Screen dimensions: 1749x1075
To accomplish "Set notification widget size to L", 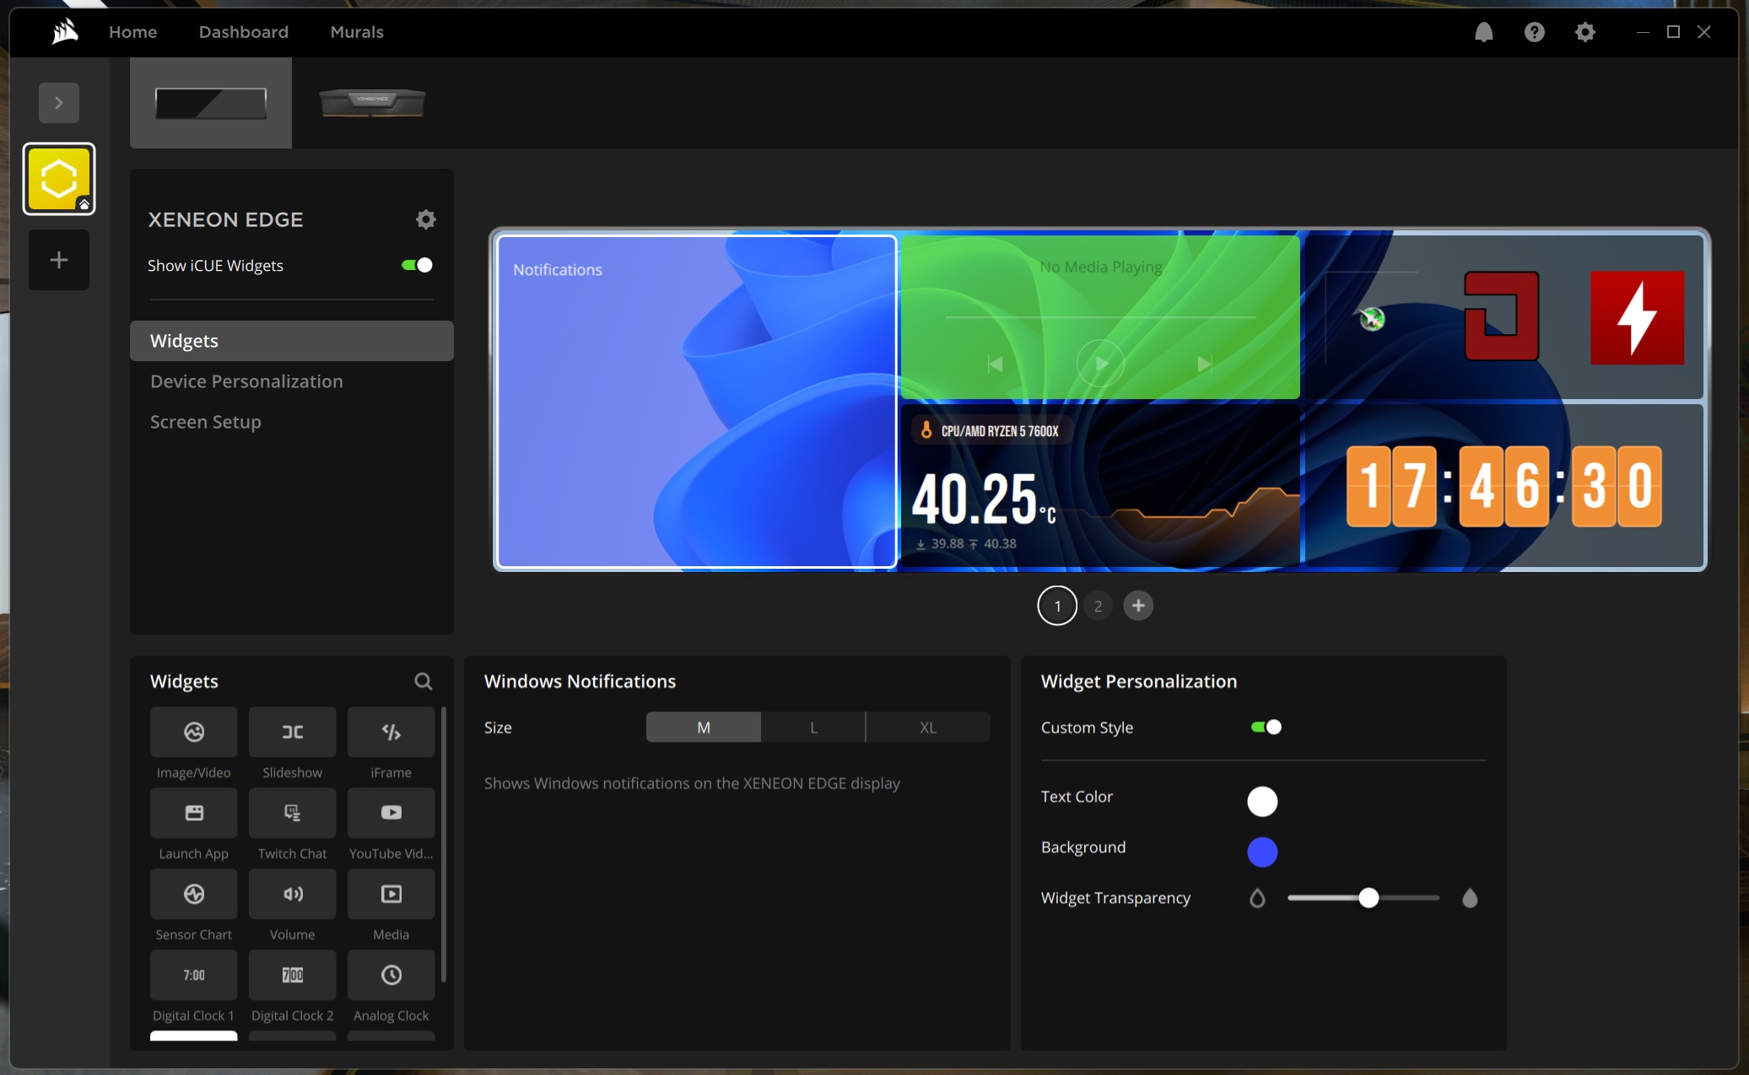I will coord(813,727).
